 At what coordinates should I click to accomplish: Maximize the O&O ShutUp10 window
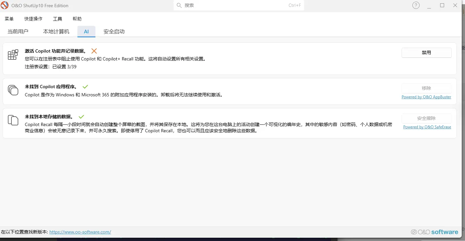(442, 5)
